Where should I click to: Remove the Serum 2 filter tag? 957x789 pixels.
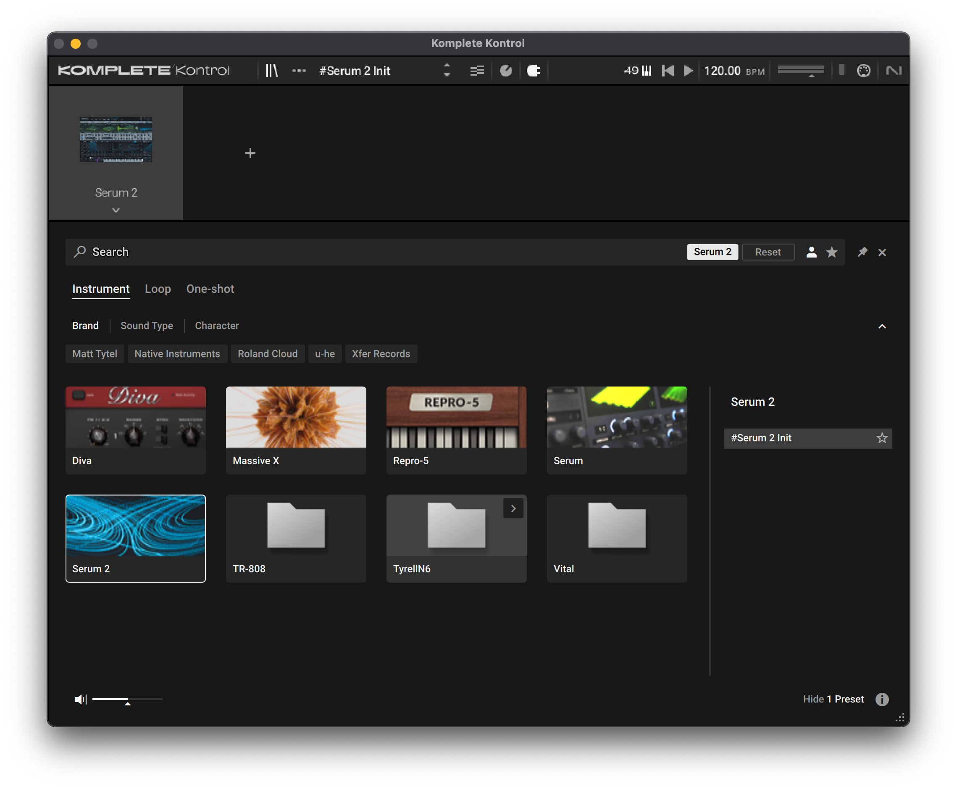pyautogui.click(x=712, y=252)
